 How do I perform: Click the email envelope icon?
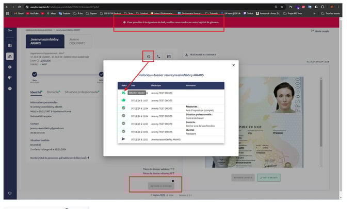pyautogui.click(x=169, y=57)
